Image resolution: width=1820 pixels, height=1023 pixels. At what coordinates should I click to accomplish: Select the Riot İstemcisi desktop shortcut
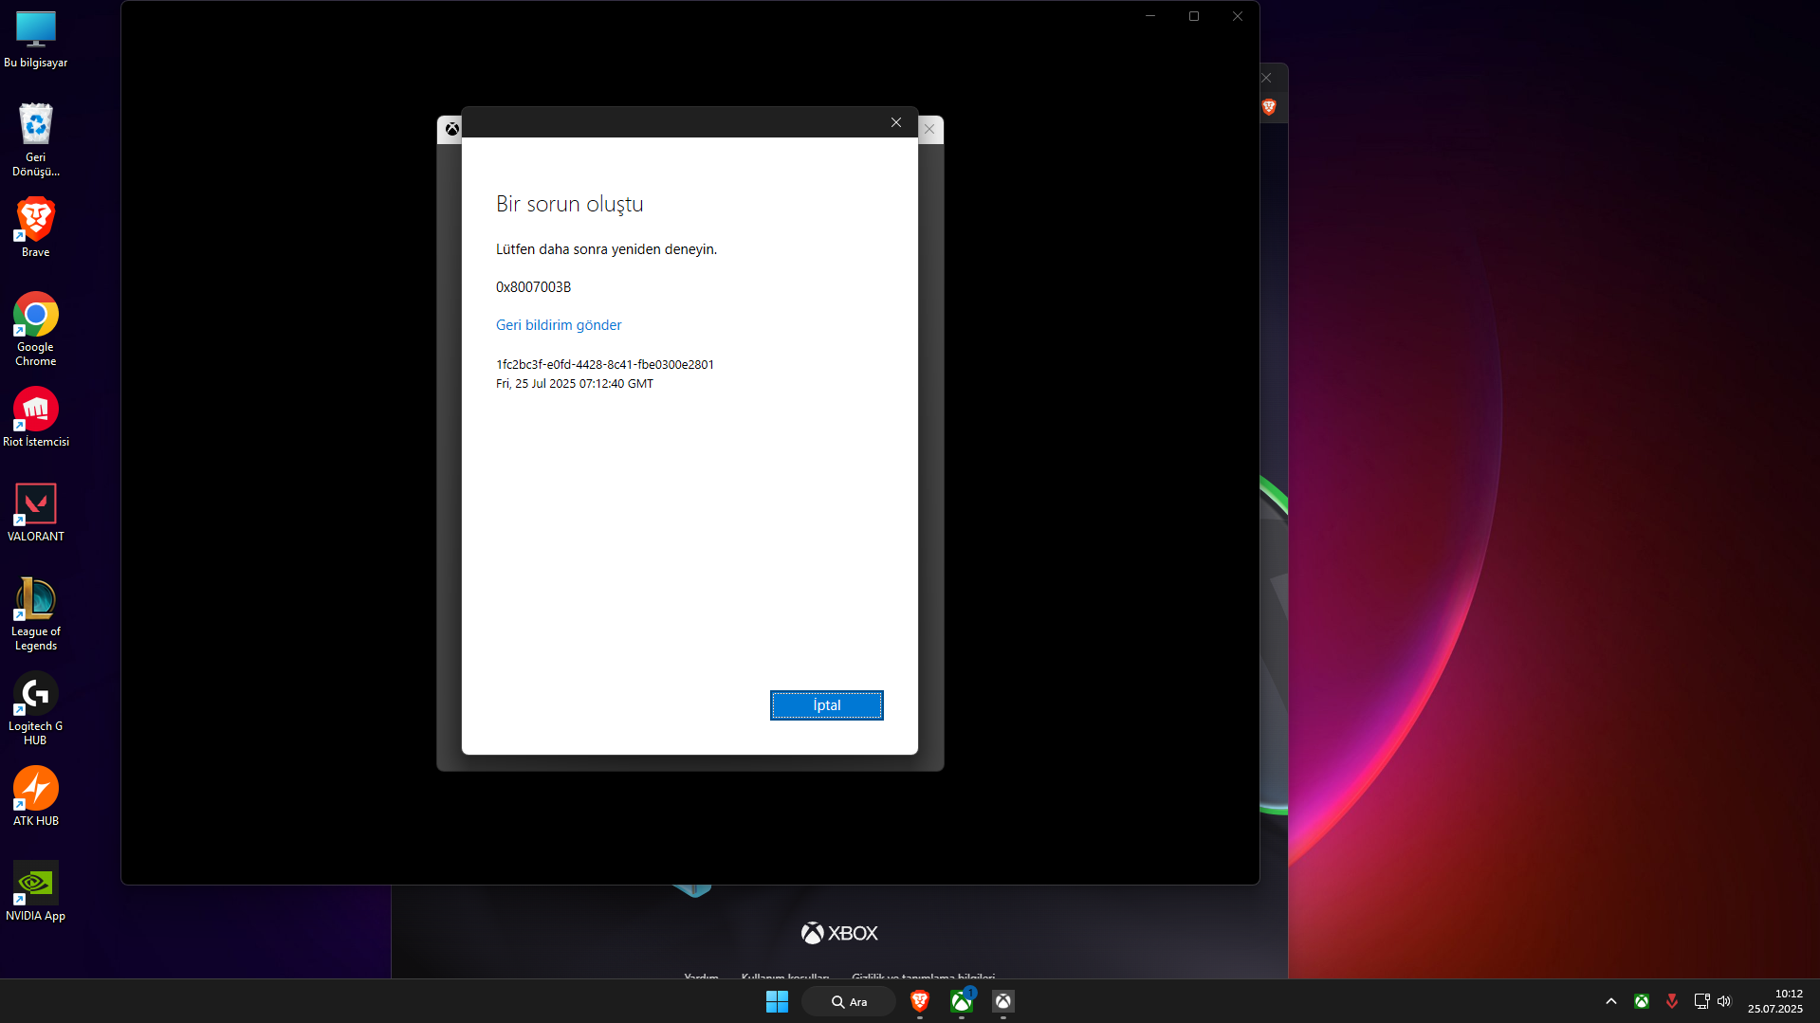point(36,417)
